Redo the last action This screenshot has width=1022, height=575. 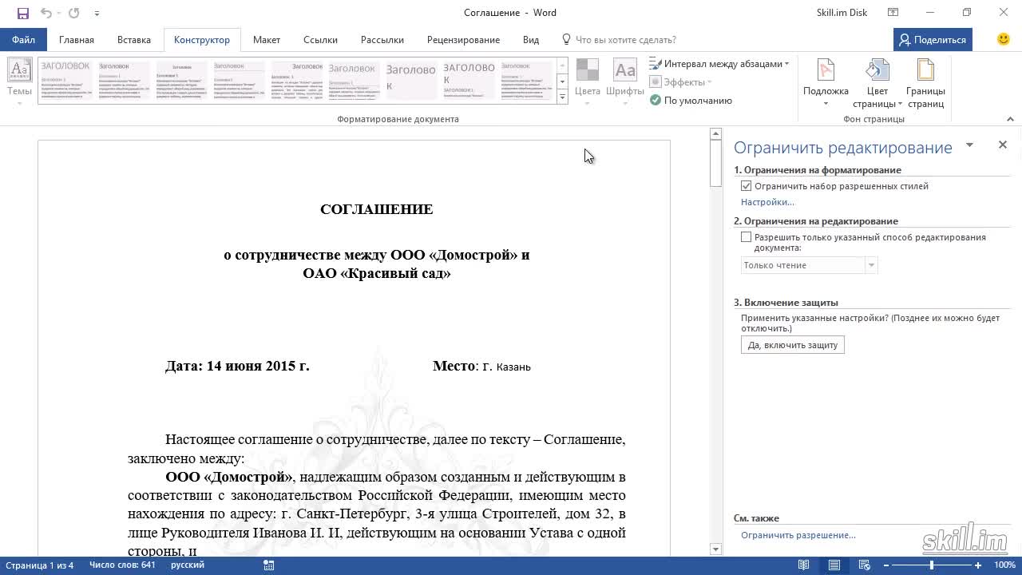(74, 13)
